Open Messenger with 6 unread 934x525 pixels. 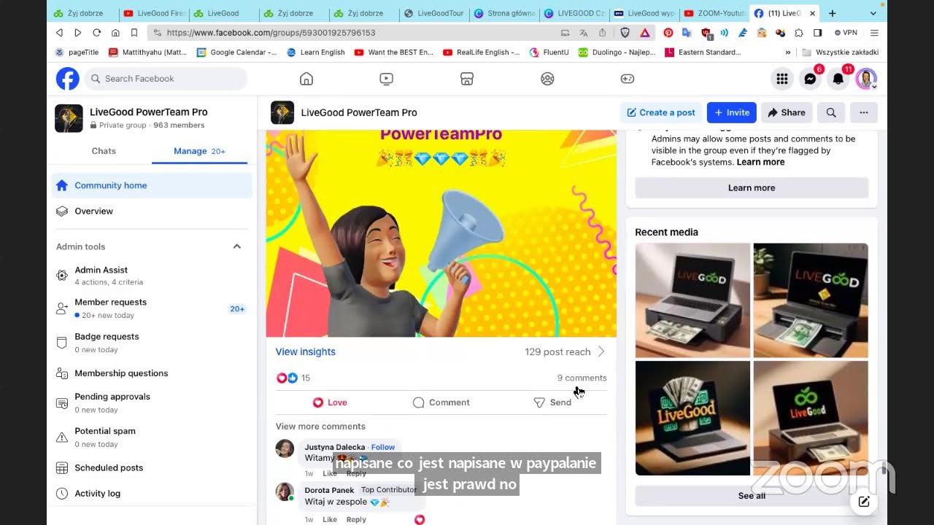tap(811, 79)
